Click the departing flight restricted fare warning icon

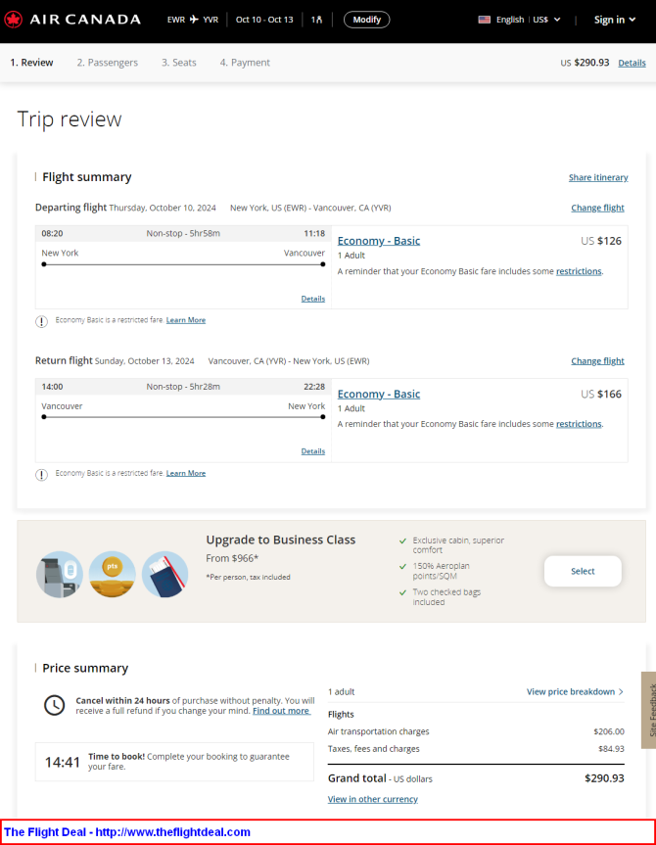point(41,321)
